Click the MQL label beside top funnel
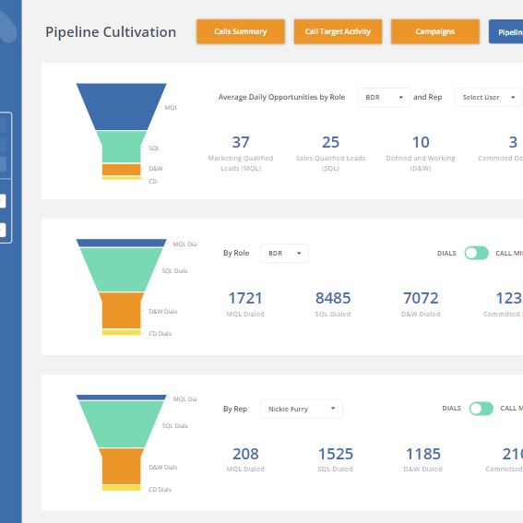The image size is (523, 523). click(x=172, y=108)
